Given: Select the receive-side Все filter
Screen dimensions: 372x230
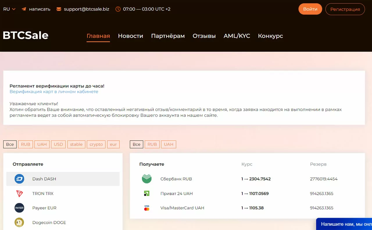Looking at the screenshot, I should coord(137,144).
